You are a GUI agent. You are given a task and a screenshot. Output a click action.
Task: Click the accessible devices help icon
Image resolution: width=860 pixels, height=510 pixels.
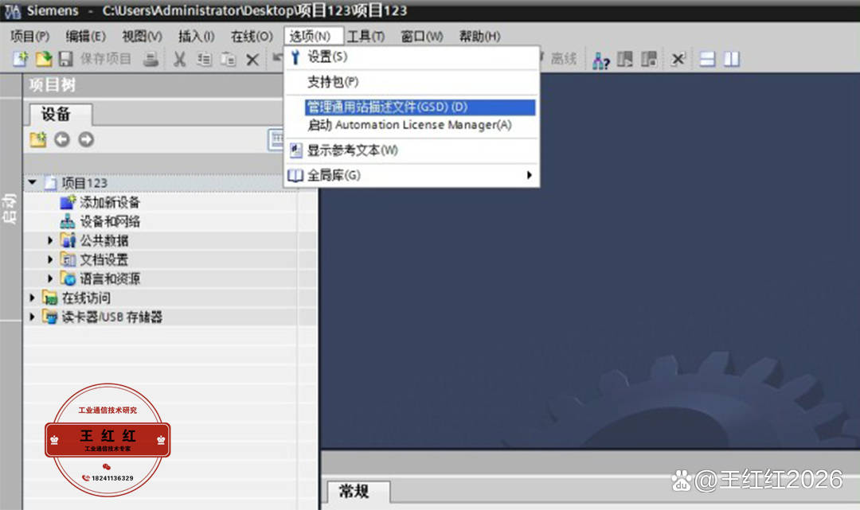(x=600, y=60)
